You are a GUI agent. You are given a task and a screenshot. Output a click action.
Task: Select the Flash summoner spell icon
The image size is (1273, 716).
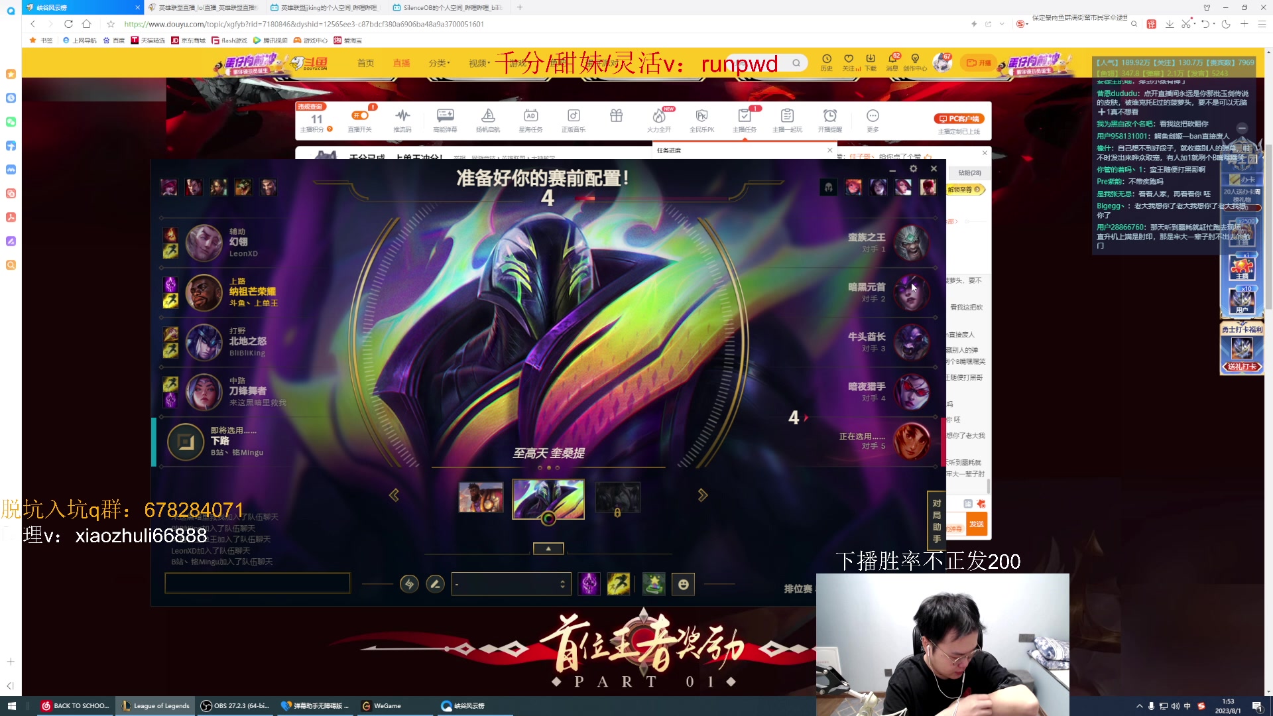click(619, 584)
